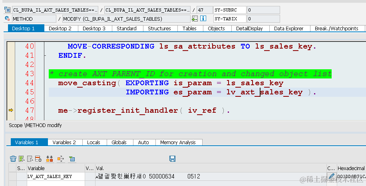Click the Hexadecimal column header
Image resolution: width=366 pixels, height=186 pixels.
[351, 168]
